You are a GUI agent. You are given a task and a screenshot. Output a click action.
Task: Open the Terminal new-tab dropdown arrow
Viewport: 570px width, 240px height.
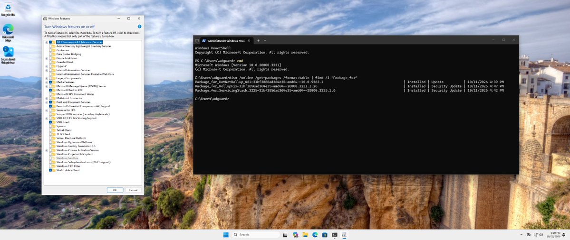click(x=265, y=40)
